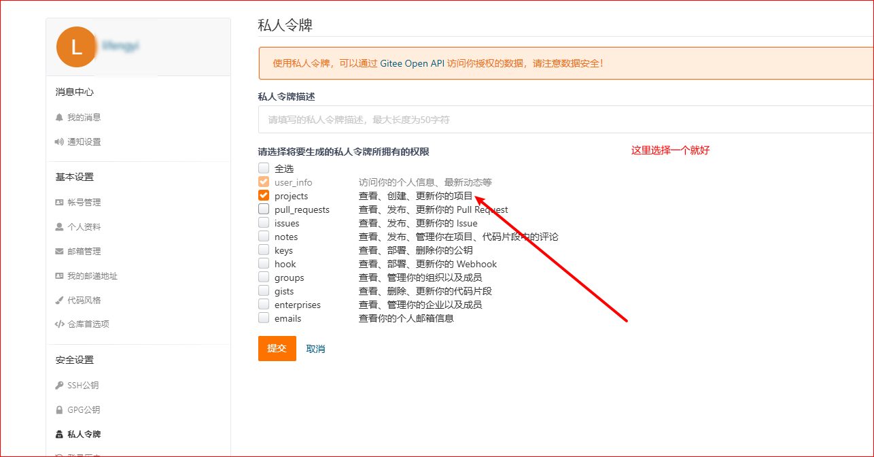The image size is (874, 457).
Task: Click the 查看、删除、更新你的代码片段 description
Action: pyautogui.click(x=425, y=291)
